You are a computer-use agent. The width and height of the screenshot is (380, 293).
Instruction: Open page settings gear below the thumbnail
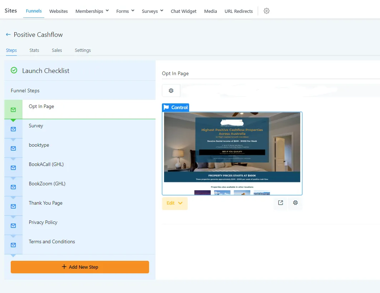[x=295, y=203]
